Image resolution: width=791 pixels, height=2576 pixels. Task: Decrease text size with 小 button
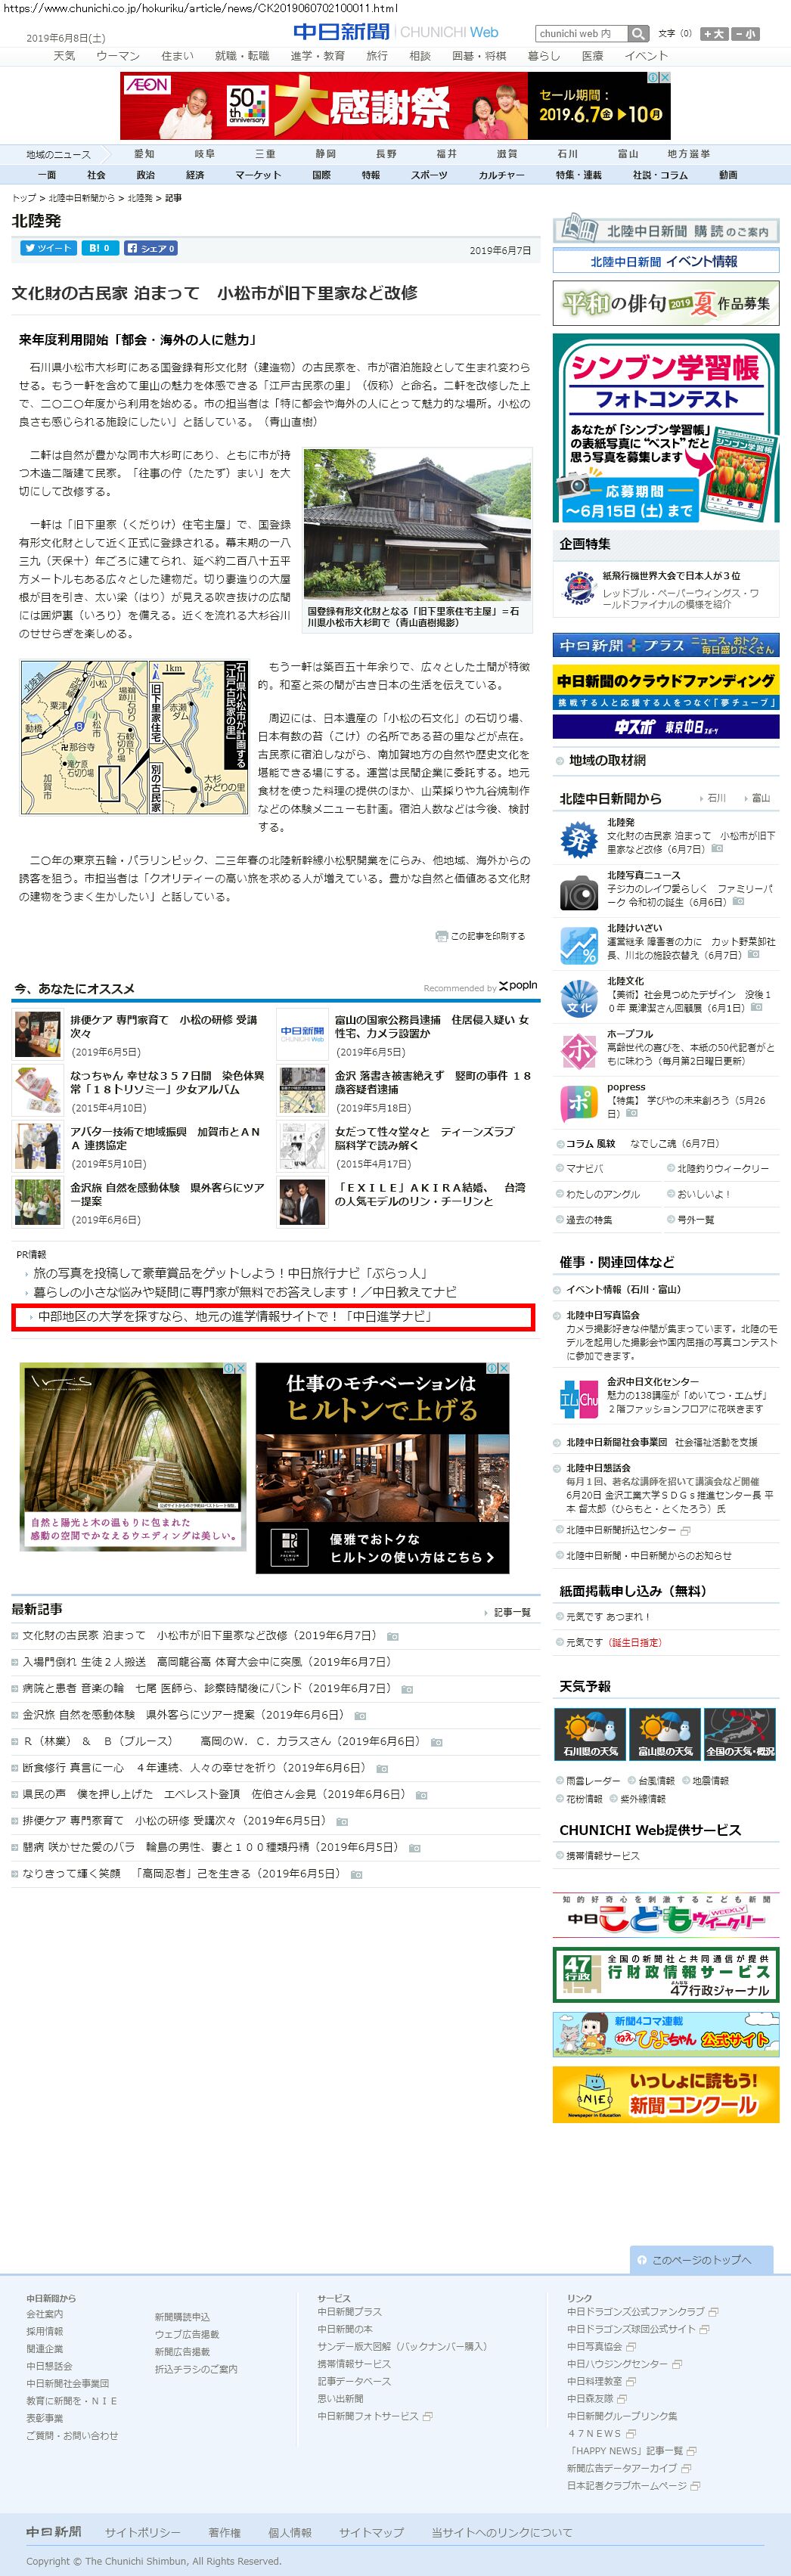click(746, 34)
